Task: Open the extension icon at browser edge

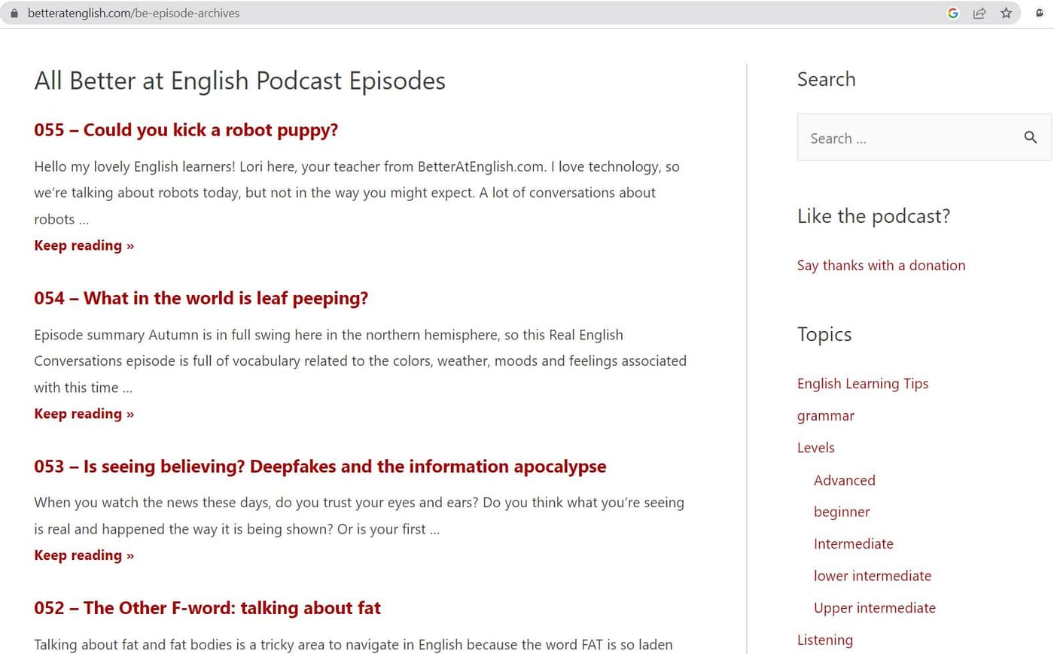Action: [1040, 13]
